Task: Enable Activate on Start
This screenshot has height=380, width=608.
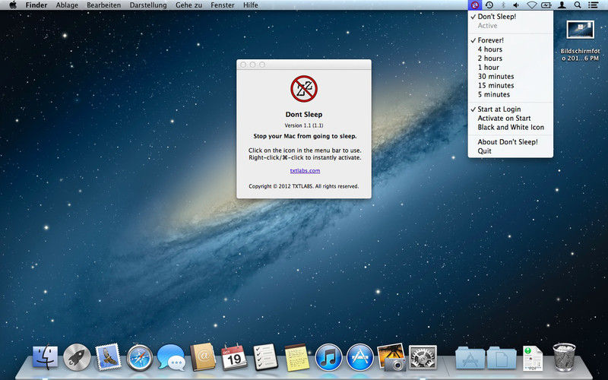Action: pyautogui.click(x=510, y=119)
